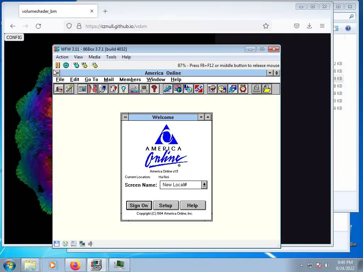
Task: Open the 86Box Tools menu
Action: point(111,57)
